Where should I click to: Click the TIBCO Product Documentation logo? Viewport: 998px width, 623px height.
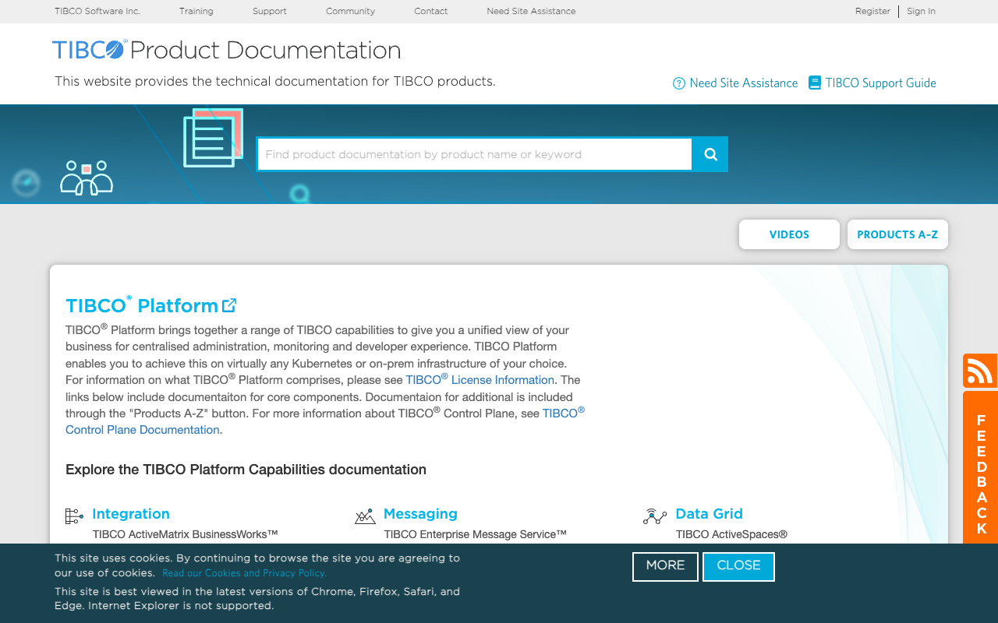click(226, 50)
